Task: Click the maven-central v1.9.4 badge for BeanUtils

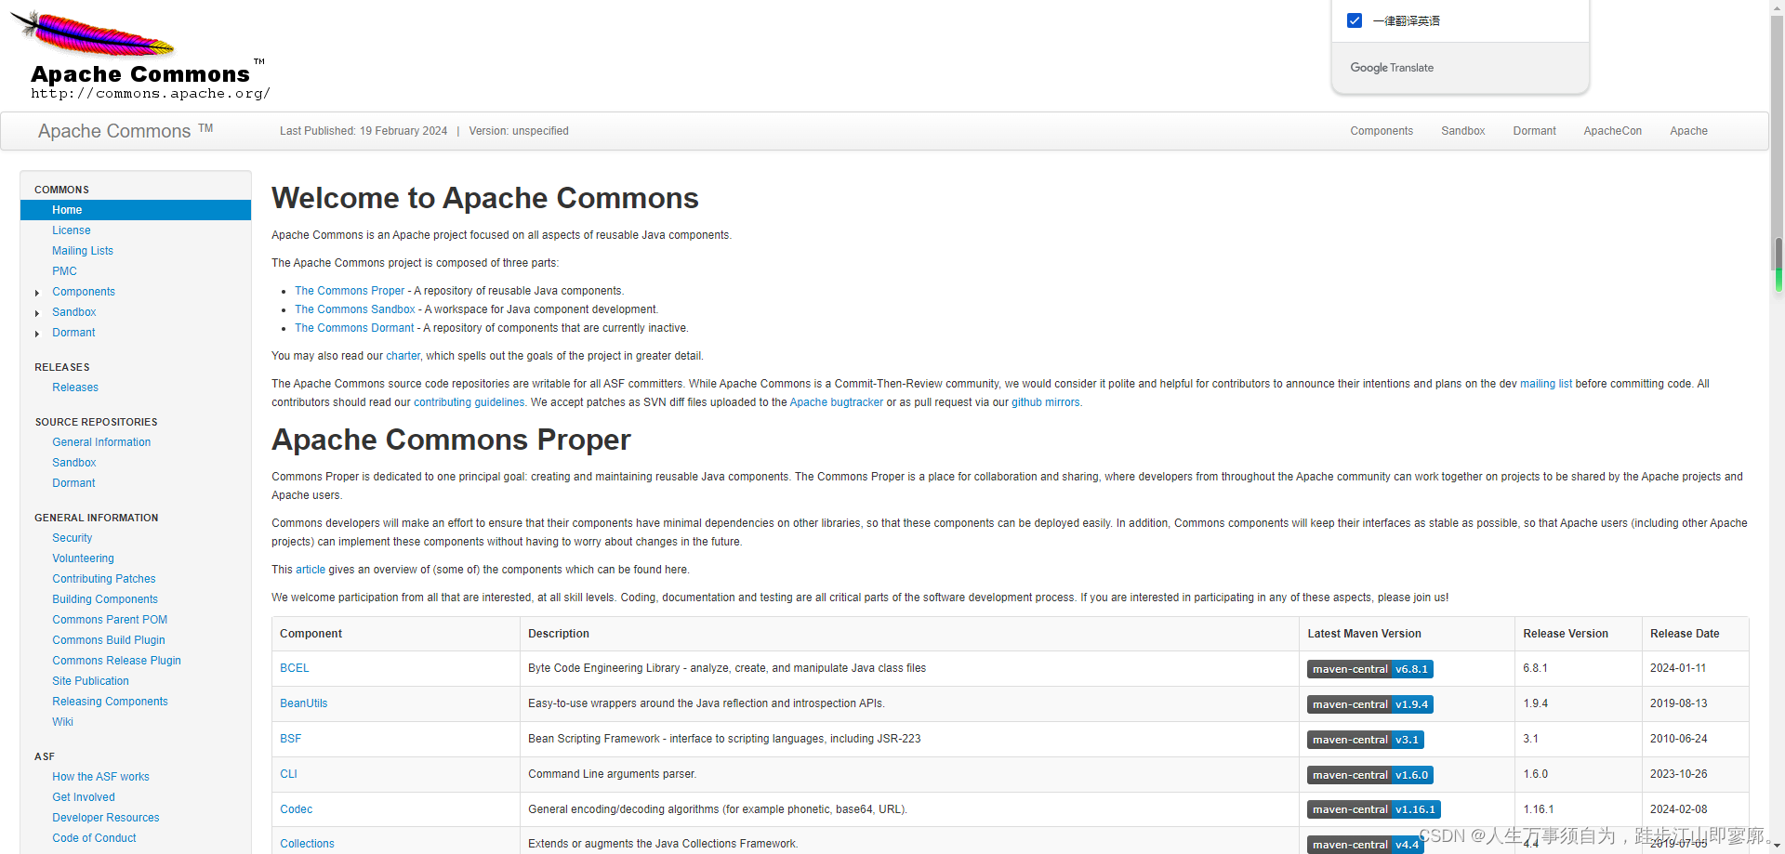Action: (x=1369, y=703)
